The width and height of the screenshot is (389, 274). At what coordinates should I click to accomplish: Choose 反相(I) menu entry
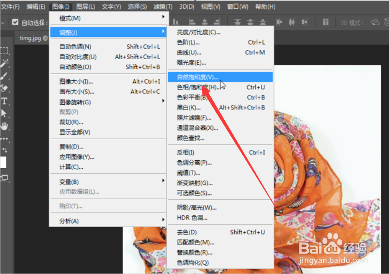pyautogui.click(x=220, y=153)
